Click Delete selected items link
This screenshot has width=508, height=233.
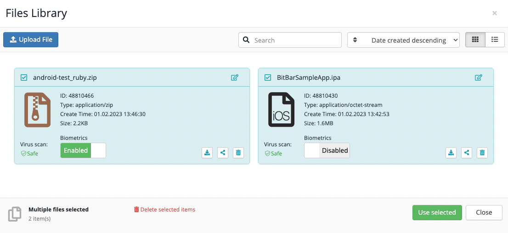164,210
